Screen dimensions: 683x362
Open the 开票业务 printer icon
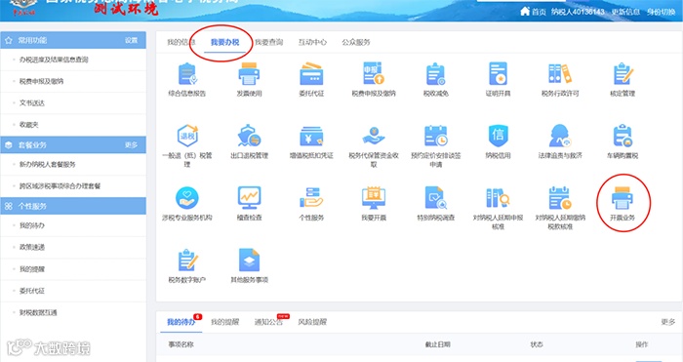pyautogui.click(x=623, y=198)
